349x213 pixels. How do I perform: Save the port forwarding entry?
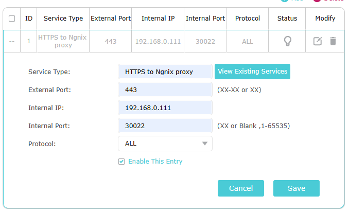pos(296,188)
